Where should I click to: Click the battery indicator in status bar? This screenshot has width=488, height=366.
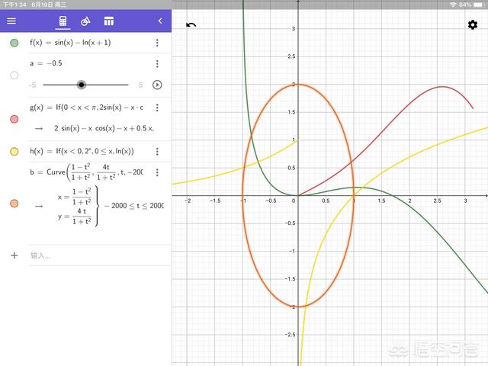click(x=478, y=5)
